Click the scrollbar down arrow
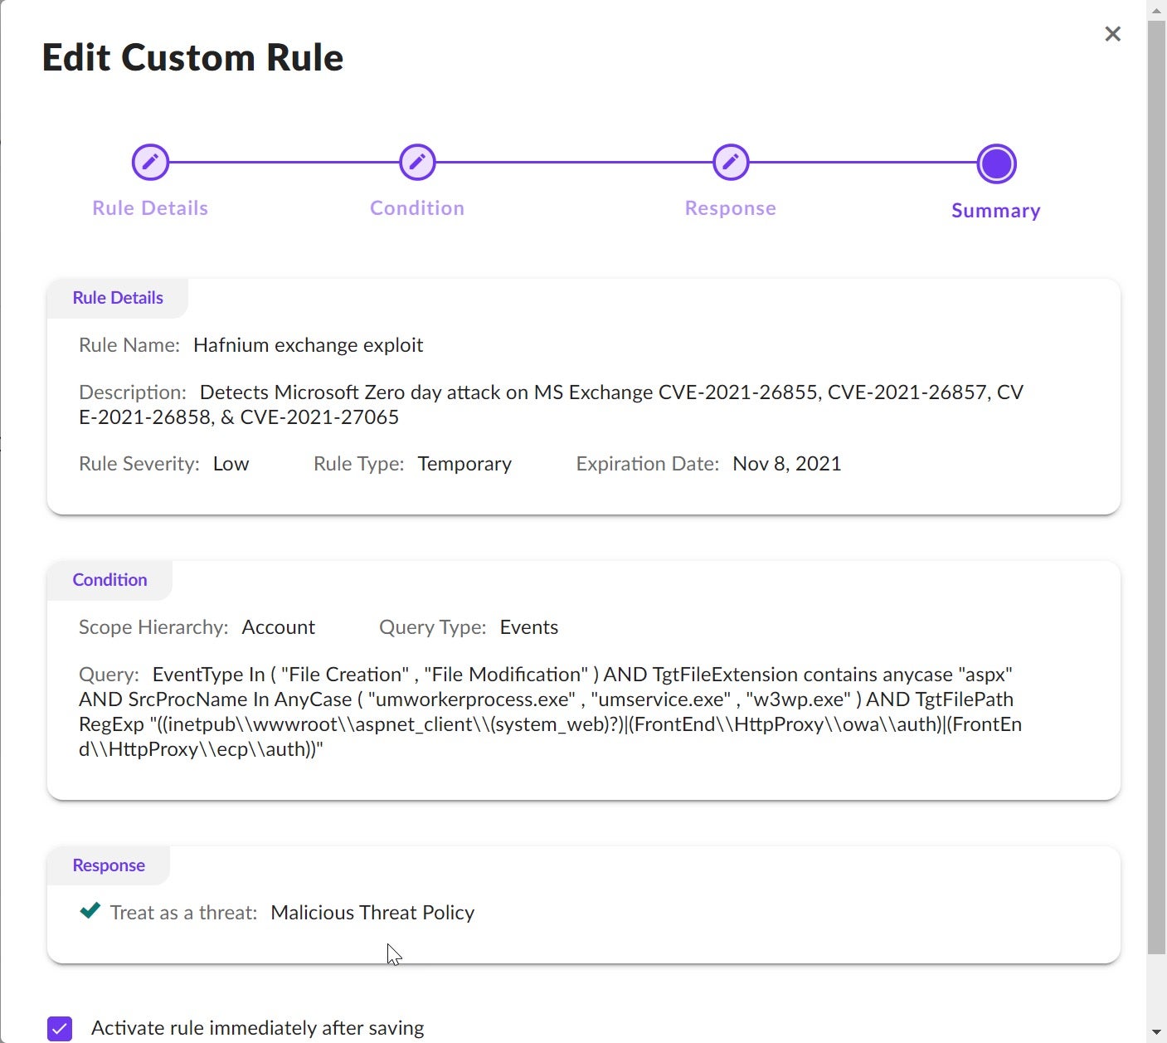Screen dimensions: 1167x1043 coord(1156,1032)
